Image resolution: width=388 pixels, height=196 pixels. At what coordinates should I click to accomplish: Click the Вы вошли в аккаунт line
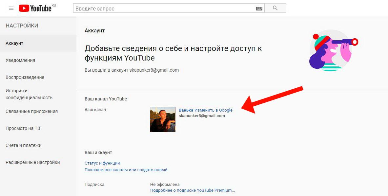click(132, 70)
